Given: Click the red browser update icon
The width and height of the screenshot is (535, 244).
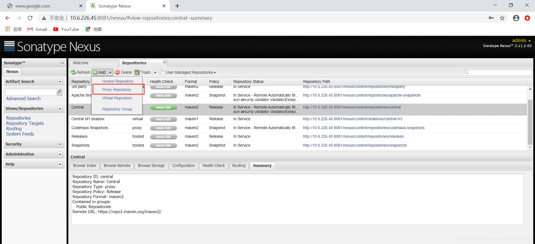Looking at the screenshot, I should pos(527,18).
